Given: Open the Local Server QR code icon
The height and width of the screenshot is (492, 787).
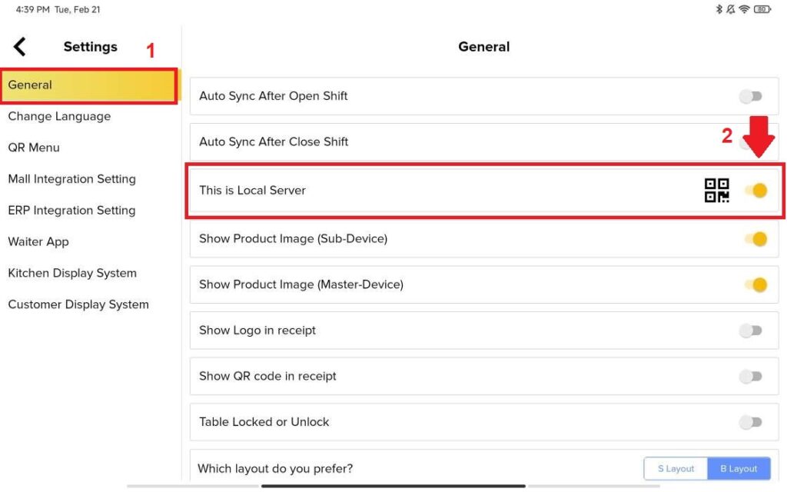Looking at the screenshot, I should point(716,191).
